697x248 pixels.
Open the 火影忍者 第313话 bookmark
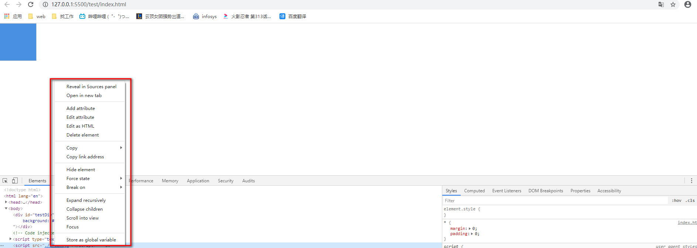pyautogui.click(x=247, y=16)
